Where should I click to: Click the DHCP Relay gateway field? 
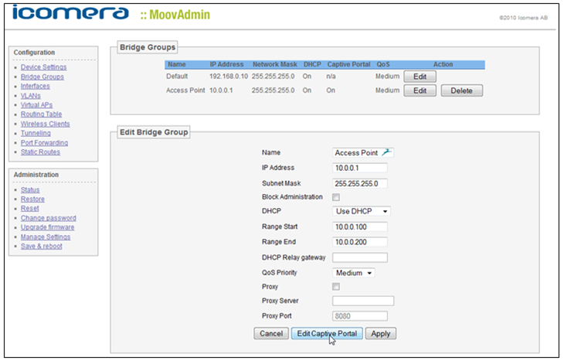tap(360, 257)
